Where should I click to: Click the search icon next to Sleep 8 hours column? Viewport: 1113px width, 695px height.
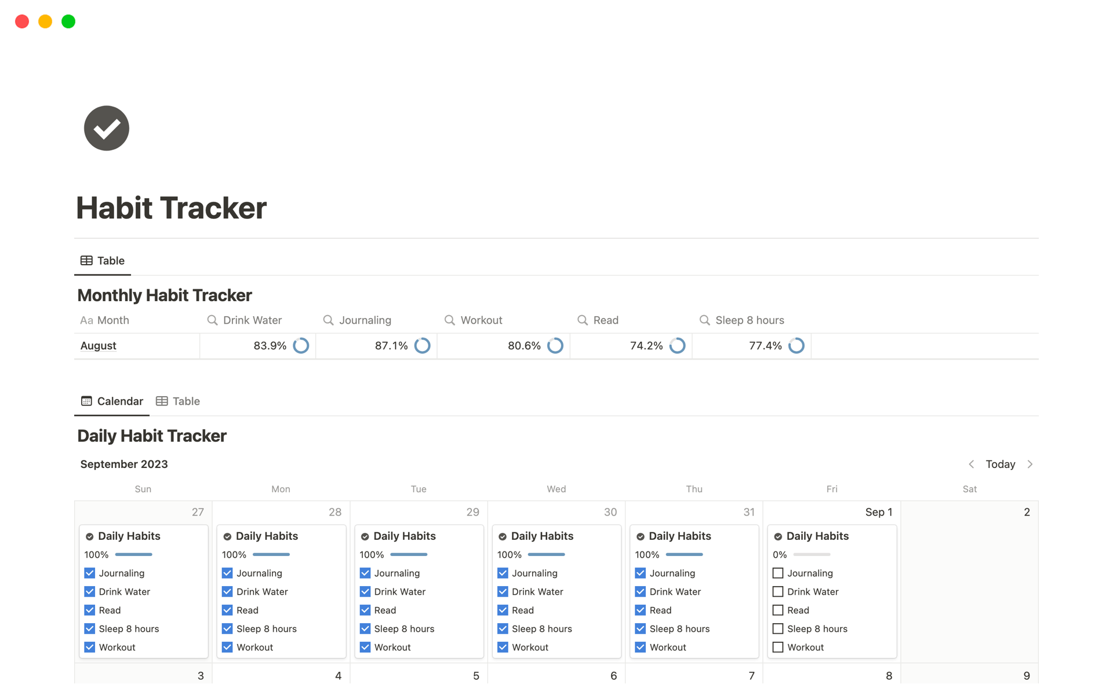[704, 319]
